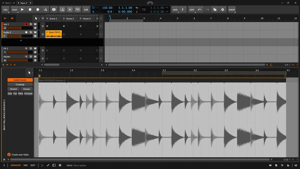Open the FILE menu dropdown
Image resolution: width=300 pixels, height=169 pixels.
pos(5,10)
